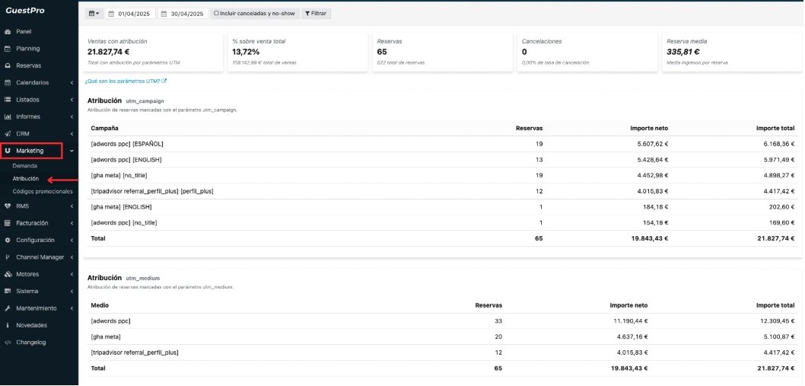Click the RMS heartbeat icon
This screenshot has height=386, width=805.
click(x=8, y=206)
